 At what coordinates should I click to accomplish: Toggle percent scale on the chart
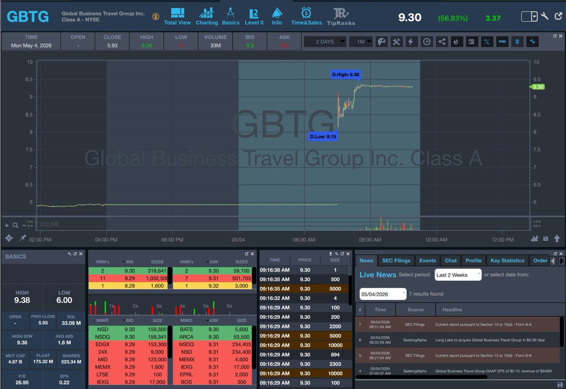coord(487,41)
